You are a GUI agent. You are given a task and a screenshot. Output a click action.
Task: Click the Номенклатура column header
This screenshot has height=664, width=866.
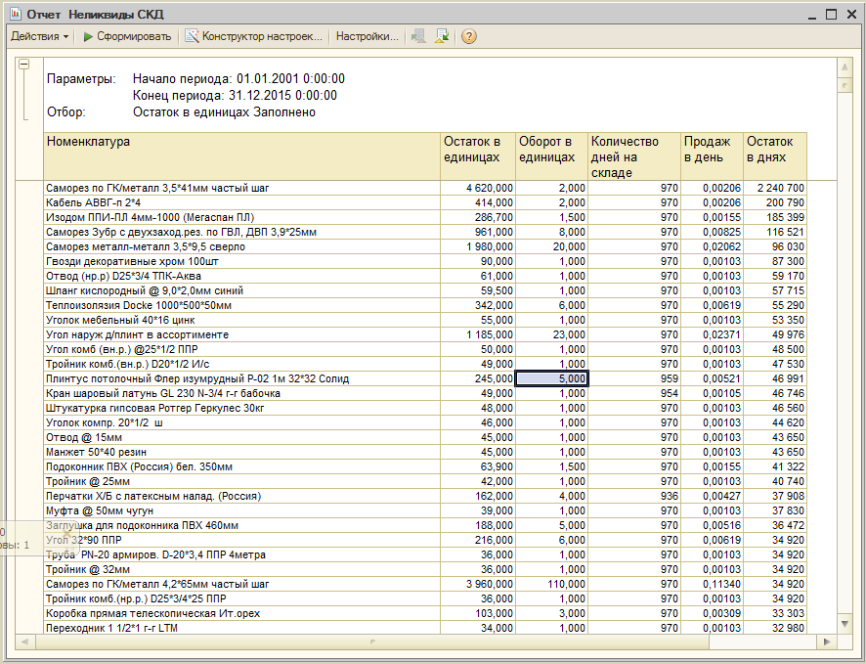pyautogui.click(x=241, y=156)
